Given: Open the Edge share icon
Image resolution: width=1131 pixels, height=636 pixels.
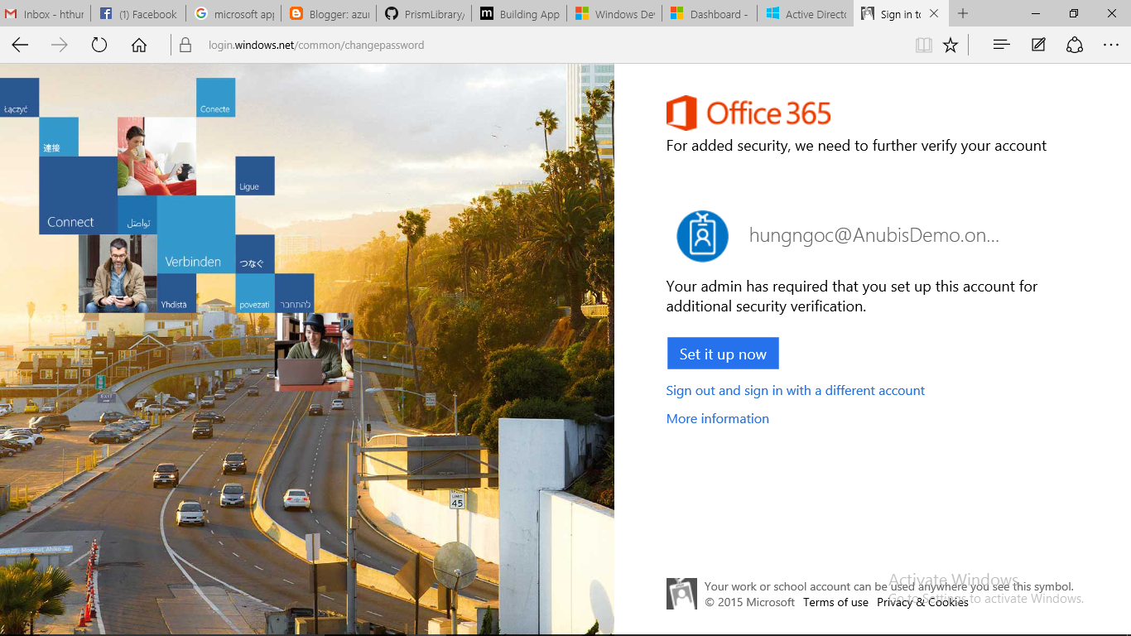Looking at the screenshot, I should (1075, 46).
